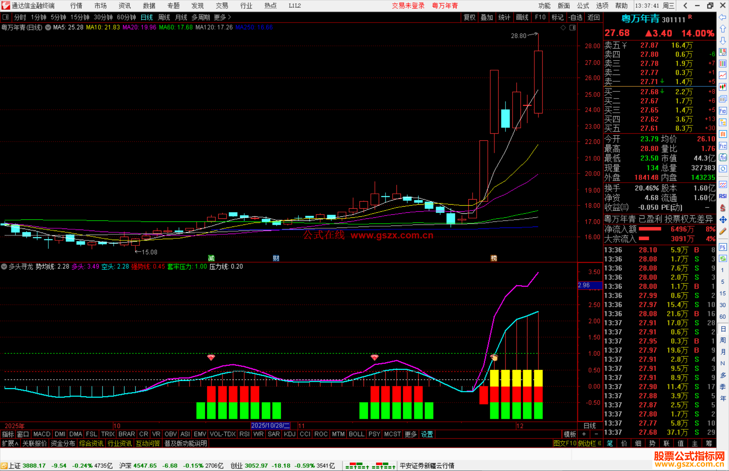729x471 pixels.
Task: Click the RSI indicator sidebar icon
Action: 723,196
